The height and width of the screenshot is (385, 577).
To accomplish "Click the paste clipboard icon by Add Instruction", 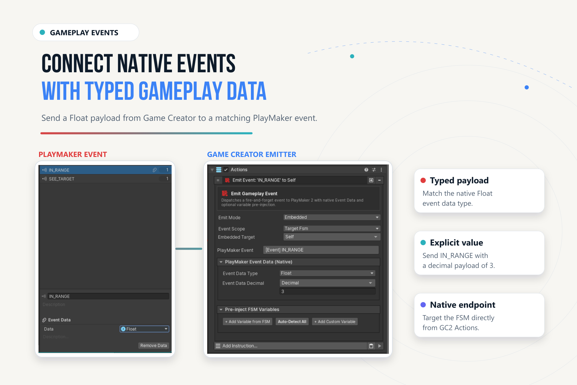I will click(x=371, y=346).
